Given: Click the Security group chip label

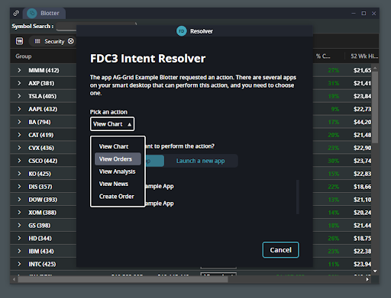Looking at the screenshot, I should pos(54,41).
